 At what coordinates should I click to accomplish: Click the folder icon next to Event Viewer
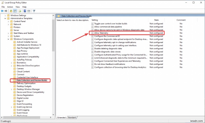15,113
